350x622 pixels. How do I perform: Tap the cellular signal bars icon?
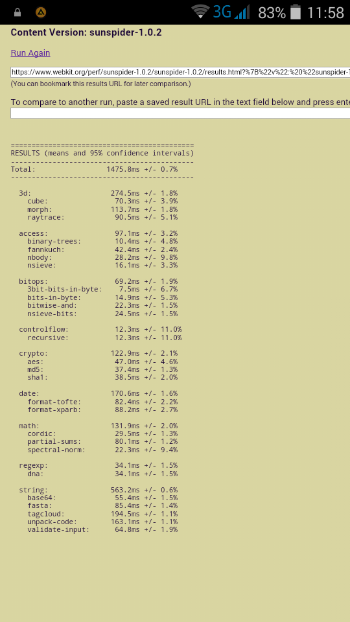point(242,12)
